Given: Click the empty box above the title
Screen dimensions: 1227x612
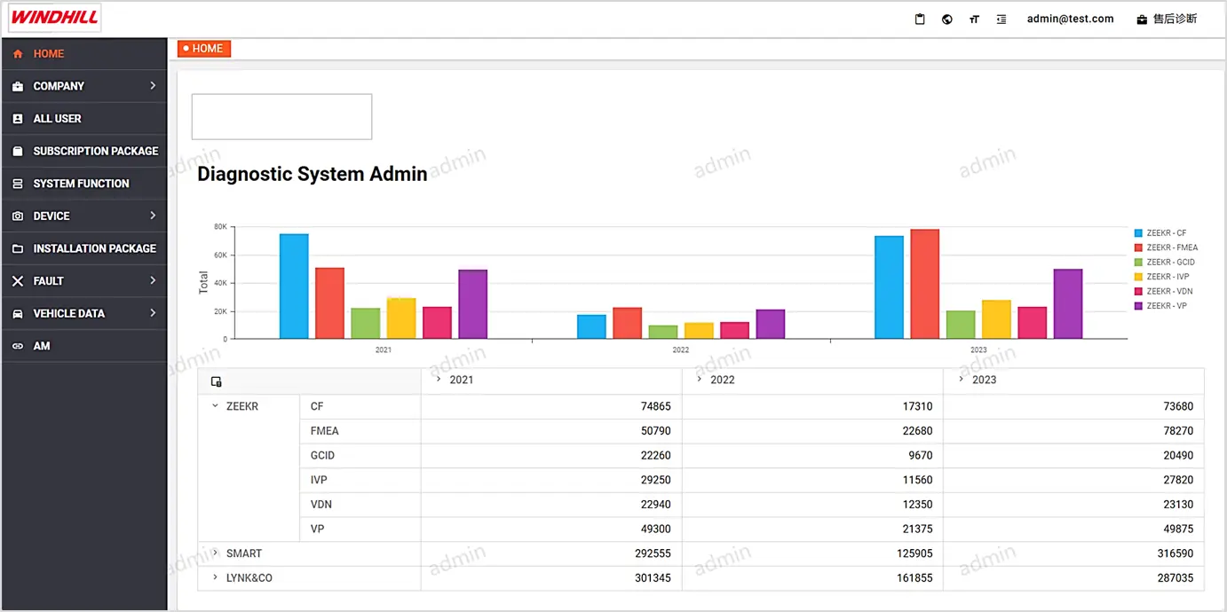Looking at the screenshot, I should [281, 116].
